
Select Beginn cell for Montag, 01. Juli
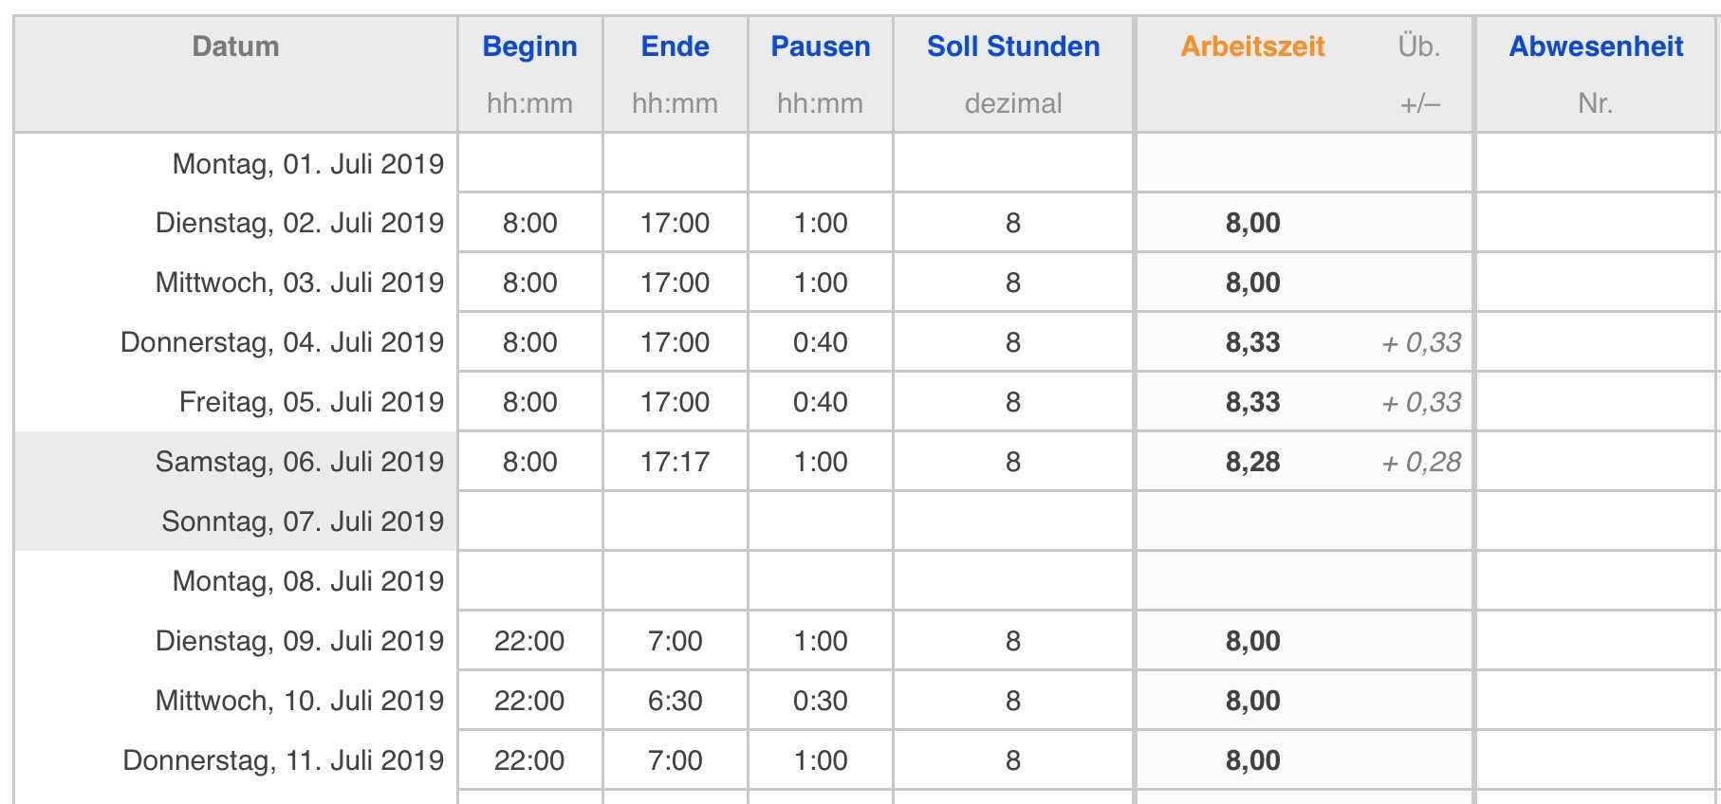click(x=529, y=163)
